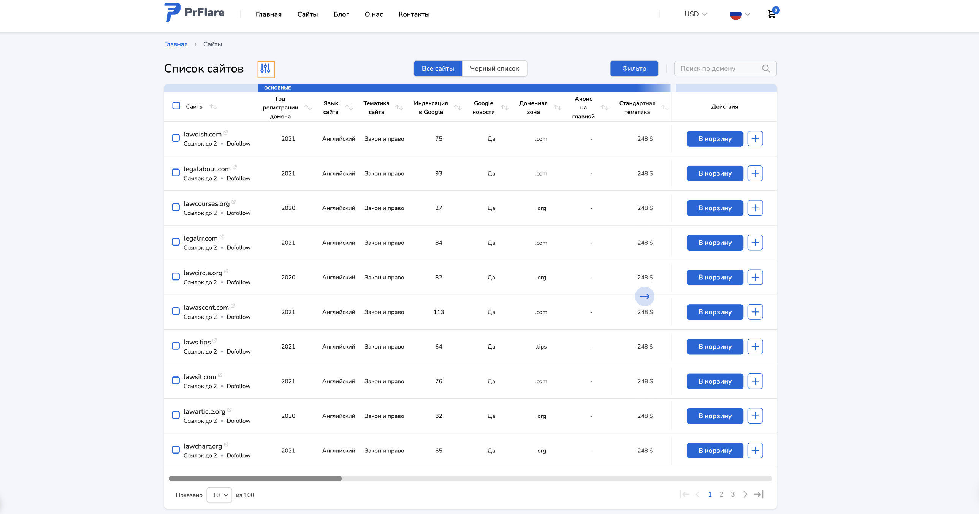Sort by Год регистрации домена arrows
The width and height of the screenshot is (979, 514).
308,108
